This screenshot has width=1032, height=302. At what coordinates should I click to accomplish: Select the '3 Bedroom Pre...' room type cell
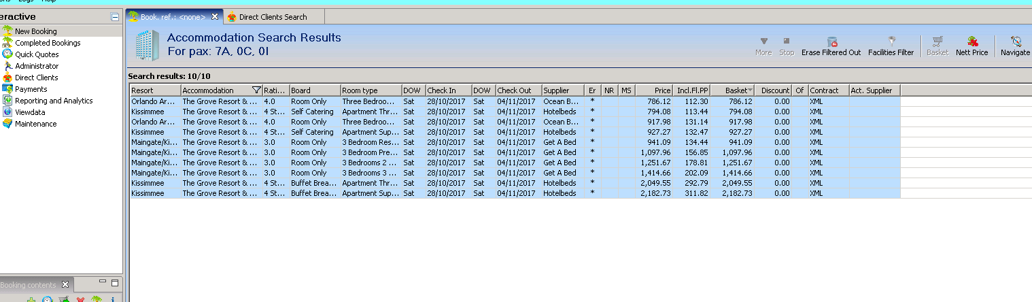pos(371,152)
